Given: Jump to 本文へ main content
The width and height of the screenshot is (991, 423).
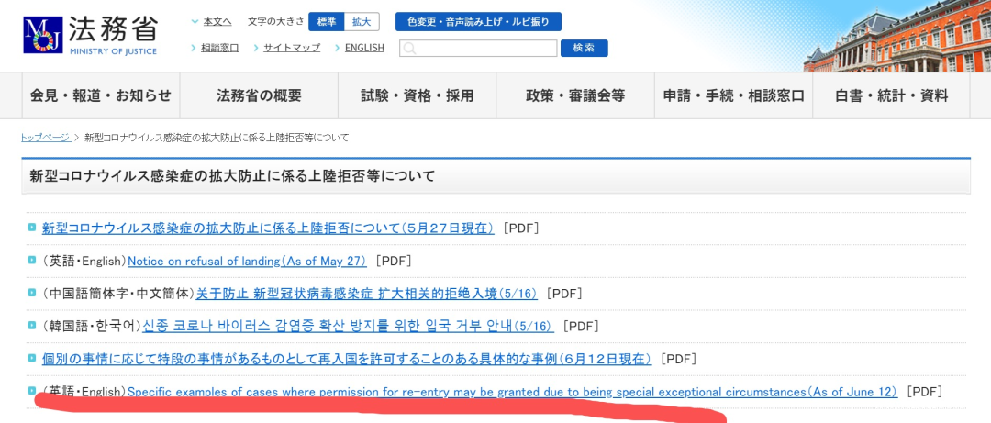Looking at the screenshot, I should pyautogui.click(x=217, y=21).
